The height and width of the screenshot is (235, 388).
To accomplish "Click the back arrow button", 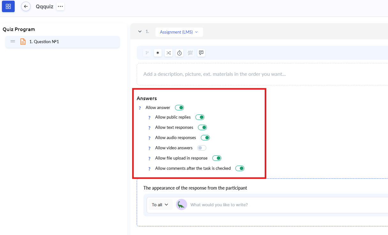I will [26, 6].
